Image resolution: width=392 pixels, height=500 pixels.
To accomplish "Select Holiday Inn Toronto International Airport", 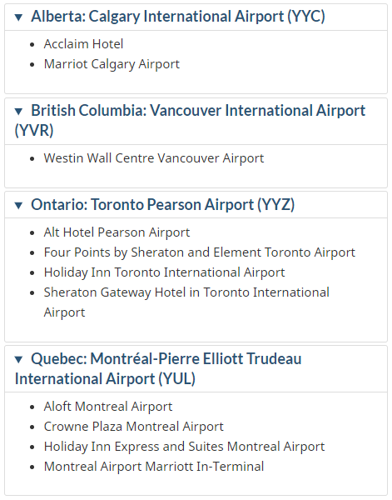I will (x=164, y=272).
